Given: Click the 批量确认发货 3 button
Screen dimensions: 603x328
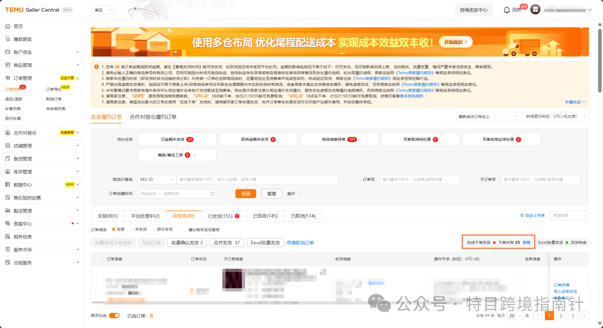Looking at the screenshot, I should (187, 243).
